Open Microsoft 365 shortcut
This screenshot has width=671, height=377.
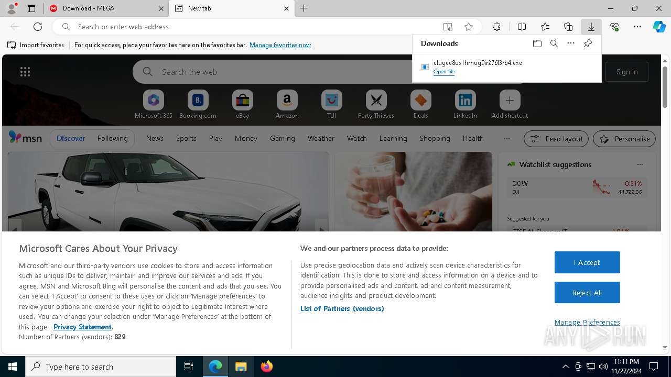(154, 105)
